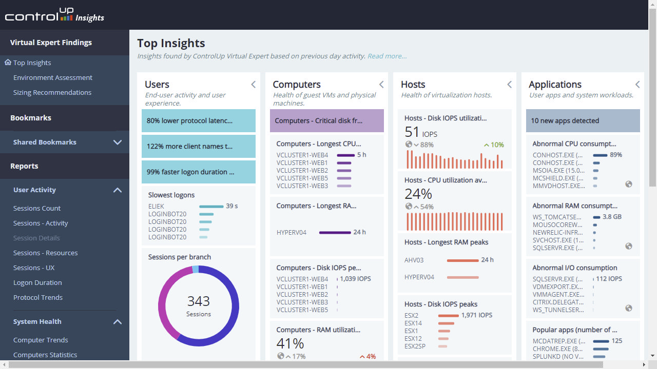Click globe icon in Hosts CPU utilization card
657x369 pixels.
pyautogui.click(x=409, y=207)
